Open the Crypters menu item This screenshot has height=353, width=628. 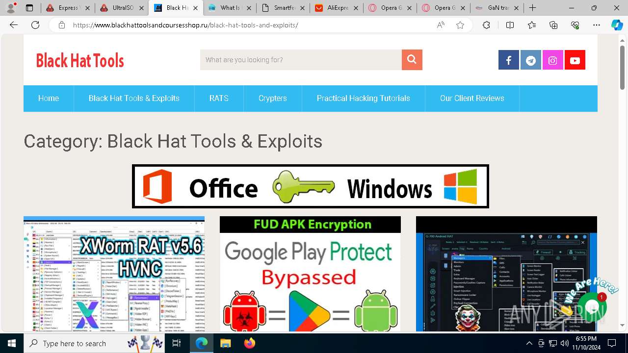pyautogui.click(x=273, y=98)
